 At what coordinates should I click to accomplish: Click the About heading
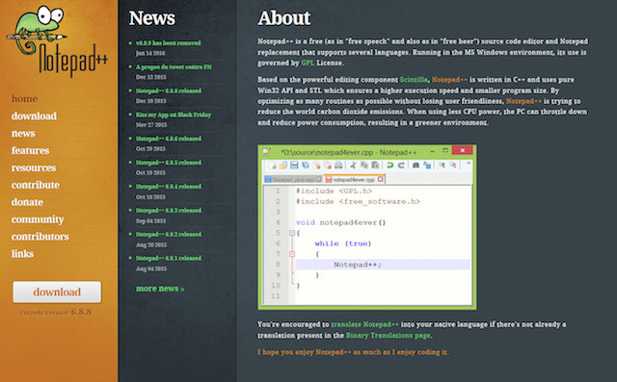tap(284, 18)
